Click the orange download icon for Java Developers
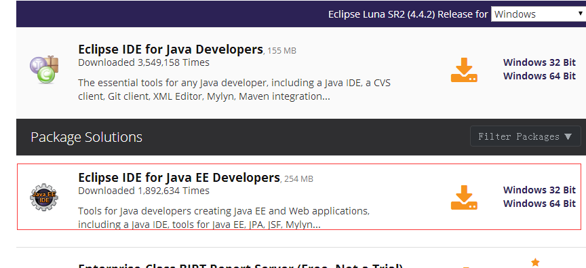Image resolution: width=586 pixels, height=268 pixels. pos(464,70)
